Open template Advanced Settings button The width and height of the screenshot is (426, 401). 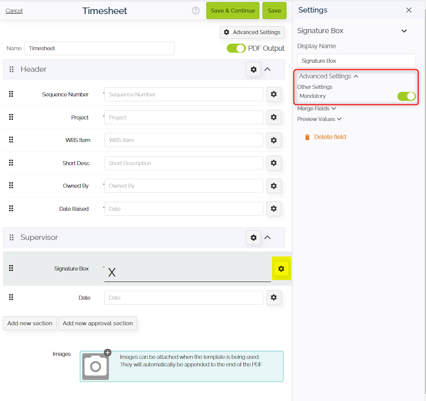(252, 32)
